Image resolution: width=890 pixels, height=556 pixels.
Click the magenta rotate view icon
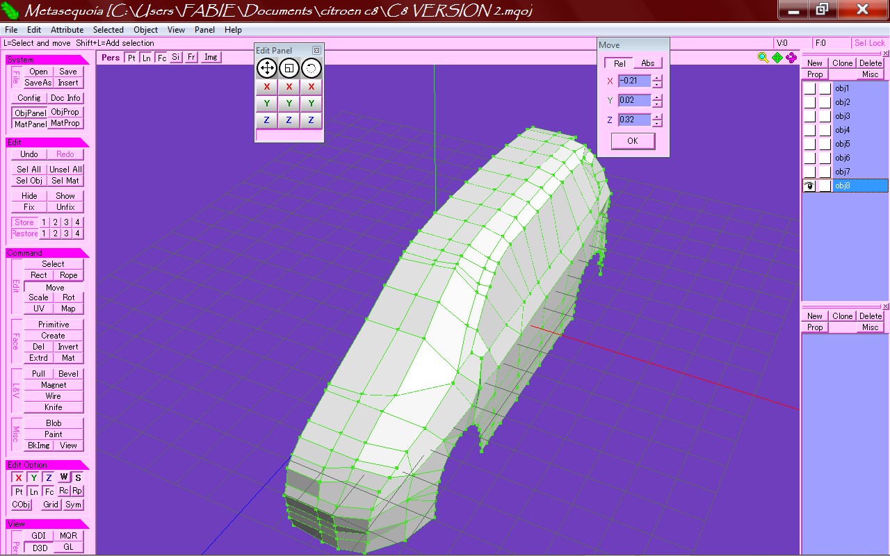[791, 58]
